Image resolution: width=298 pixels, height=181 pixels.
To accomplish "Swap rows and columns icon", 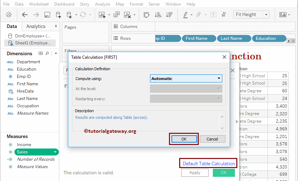I will pos(146,15).
